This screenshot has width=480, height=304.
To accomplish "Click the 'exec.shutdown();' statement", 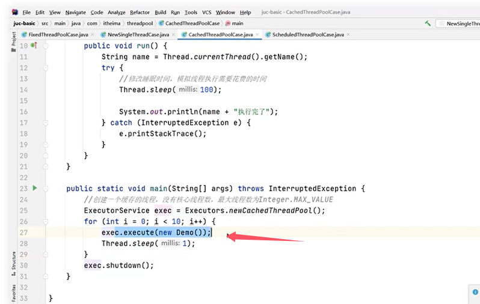I will point(118,265).
